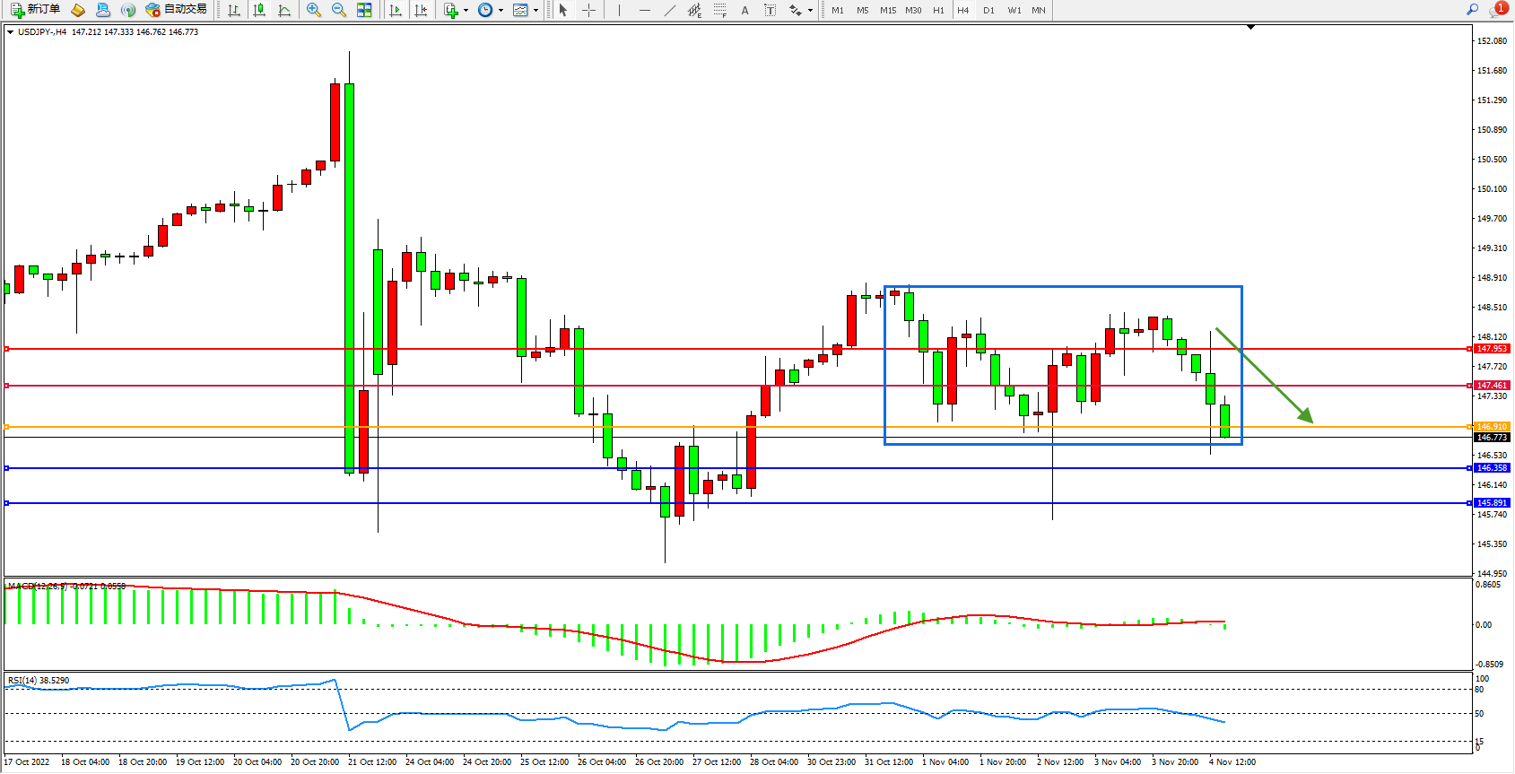Select the text label tool
Screen dimensions: 1515x774
770,10
